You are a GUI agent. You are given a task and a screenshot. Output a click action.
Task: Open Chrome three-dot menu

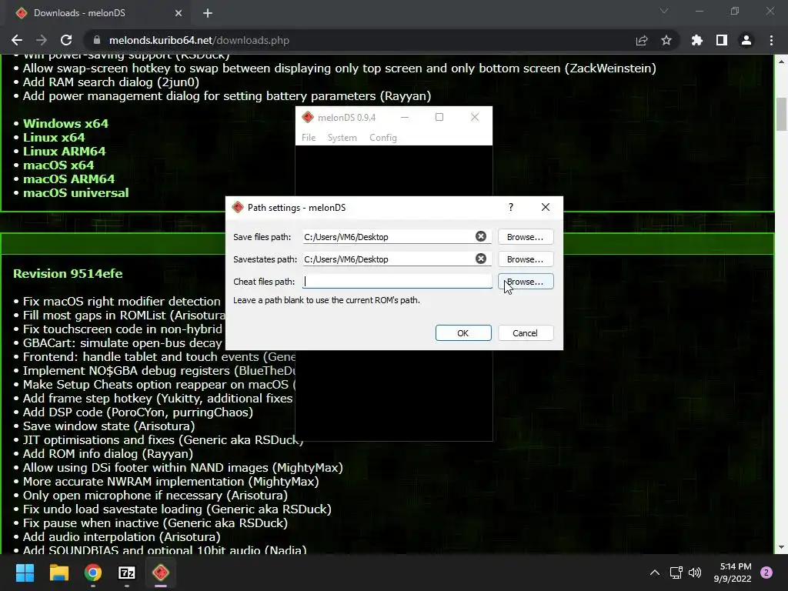pyautogui.click(x=771, y=40)
